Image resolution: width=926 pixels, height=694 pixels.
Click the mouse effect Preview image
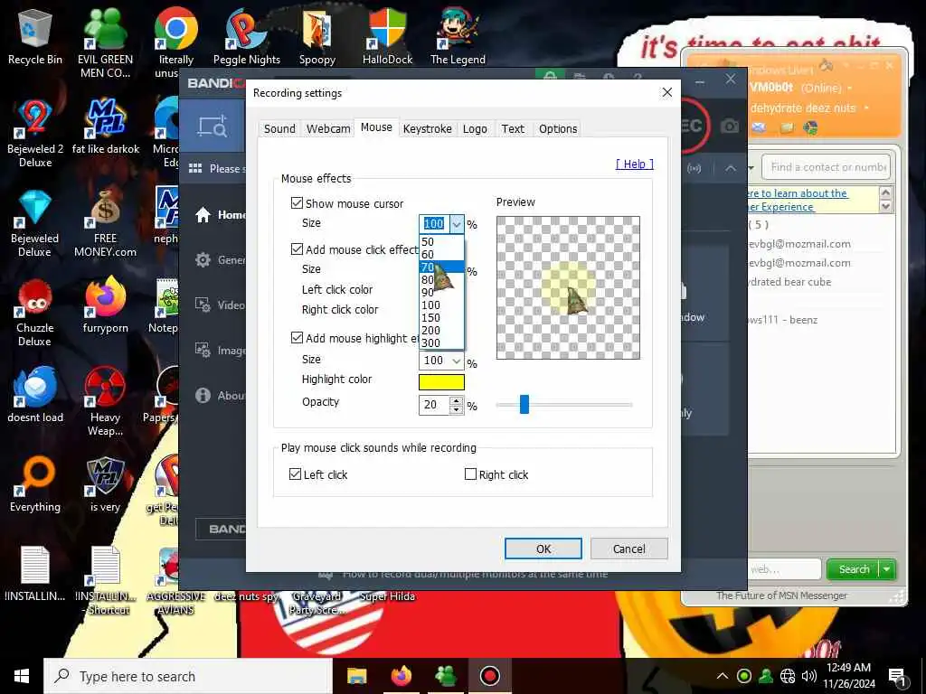tap(568, 287)
